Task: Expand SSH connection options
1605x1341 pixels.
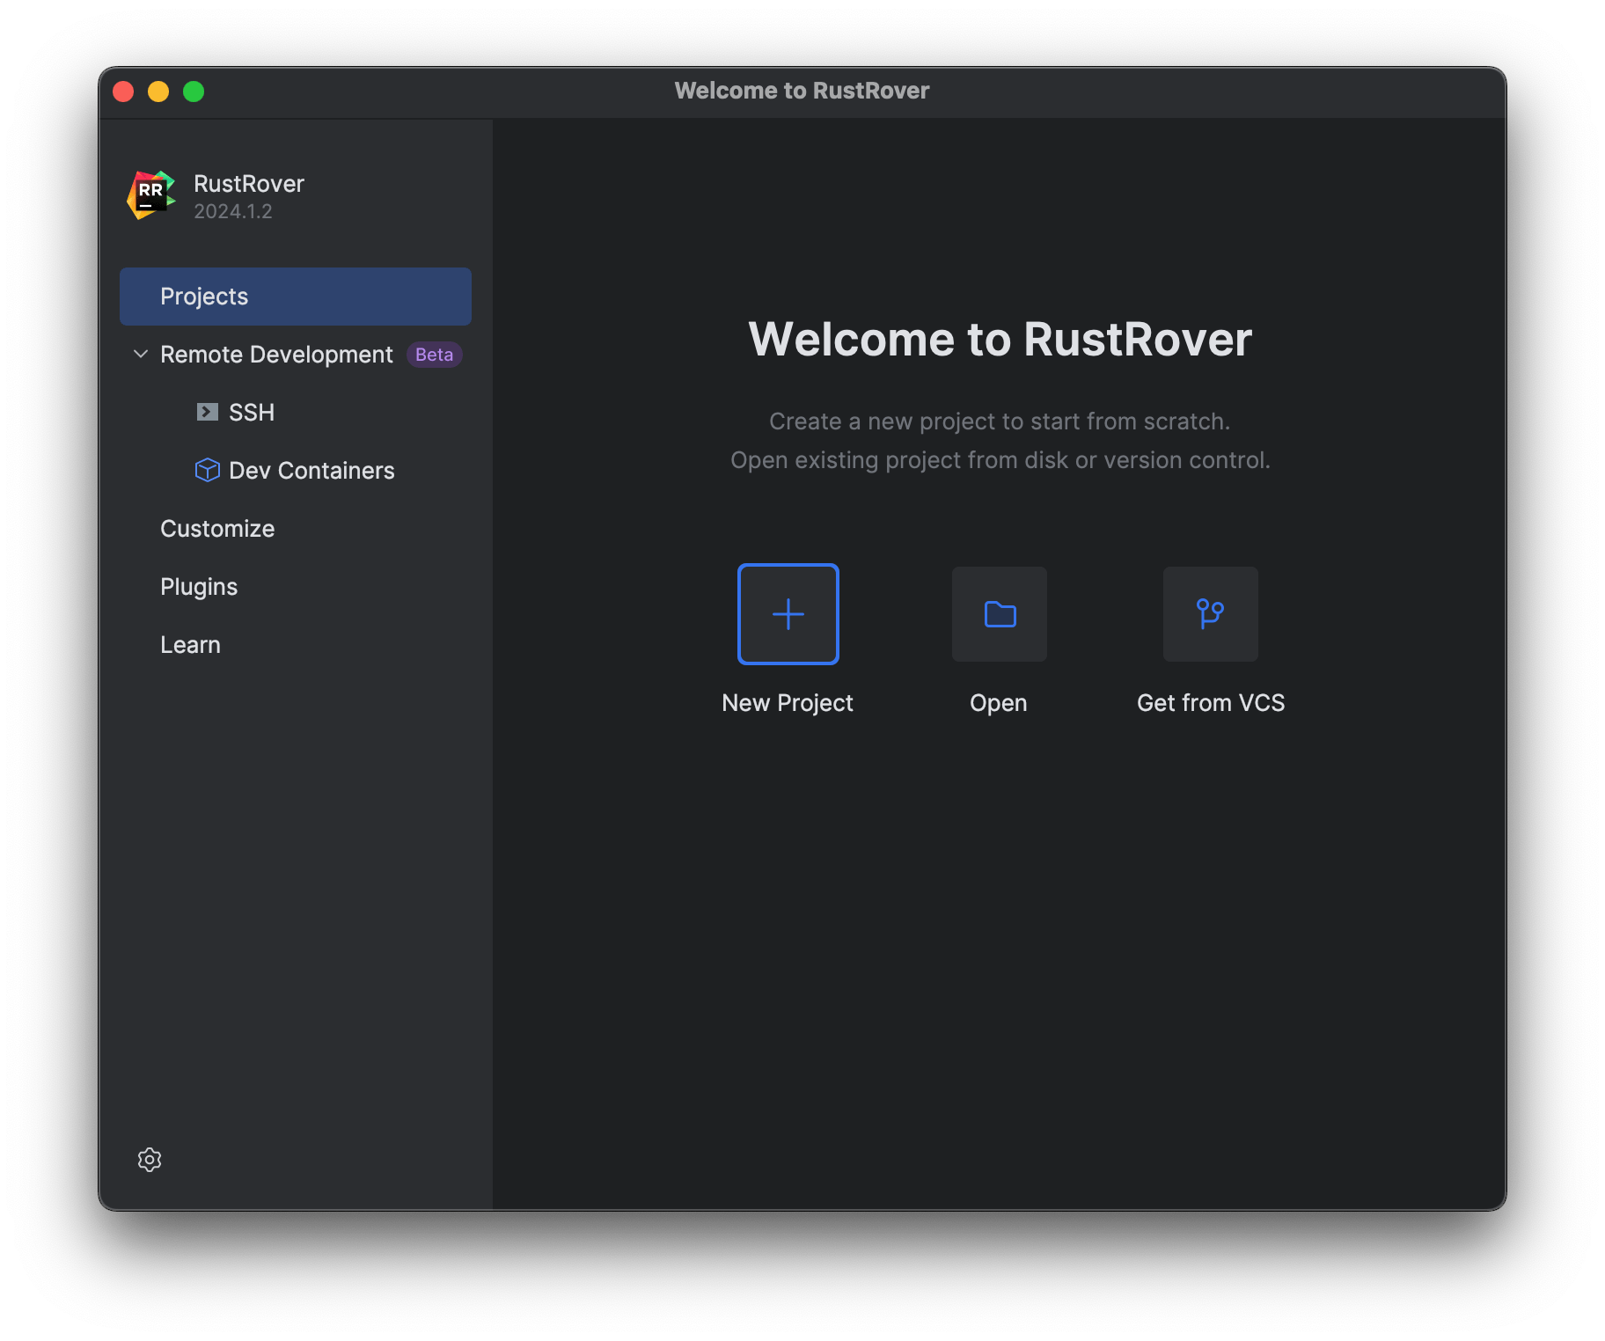Action: [x=253, y=412]
